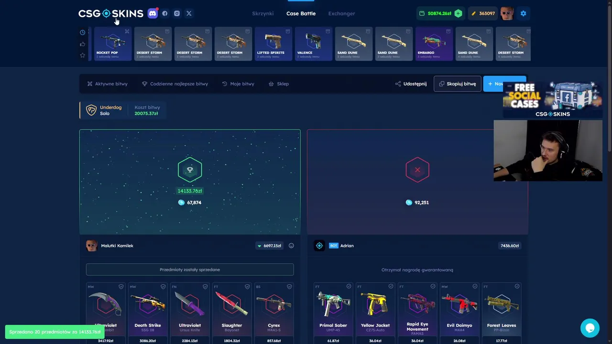
Task: Open the Lifted Spirits drop card
Action: (273, 44)
